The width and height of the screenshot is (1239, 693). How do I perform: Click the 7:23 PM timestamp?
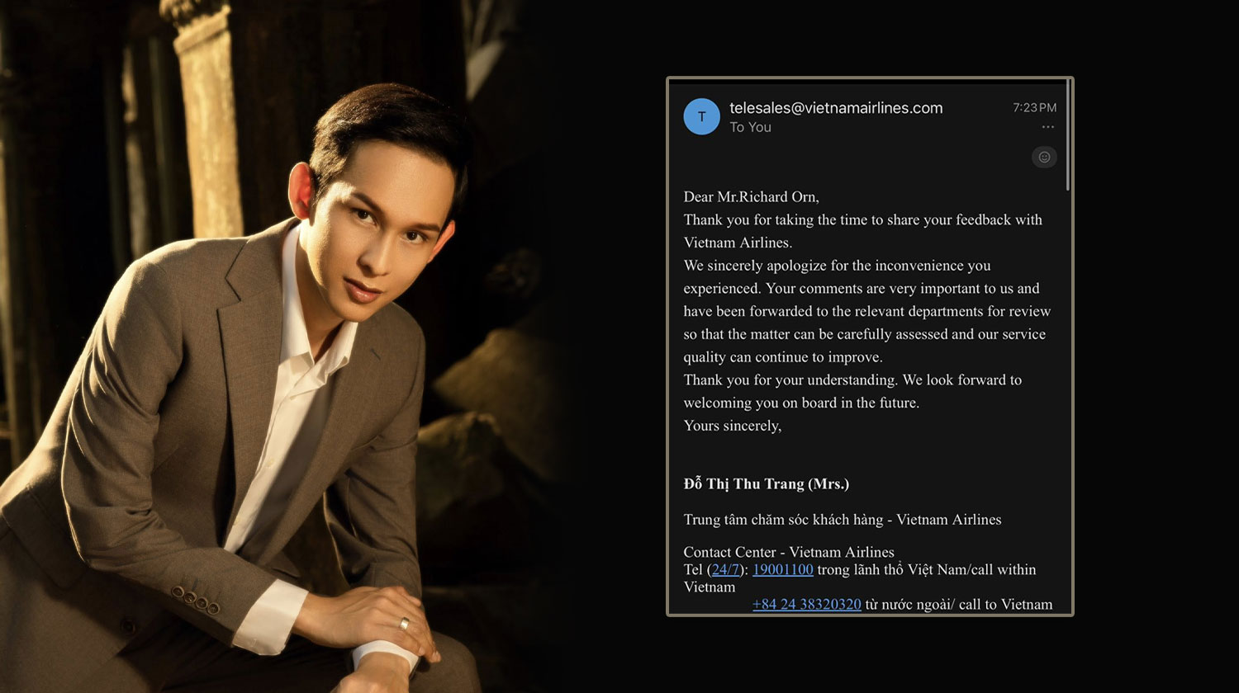(1034, 107)
